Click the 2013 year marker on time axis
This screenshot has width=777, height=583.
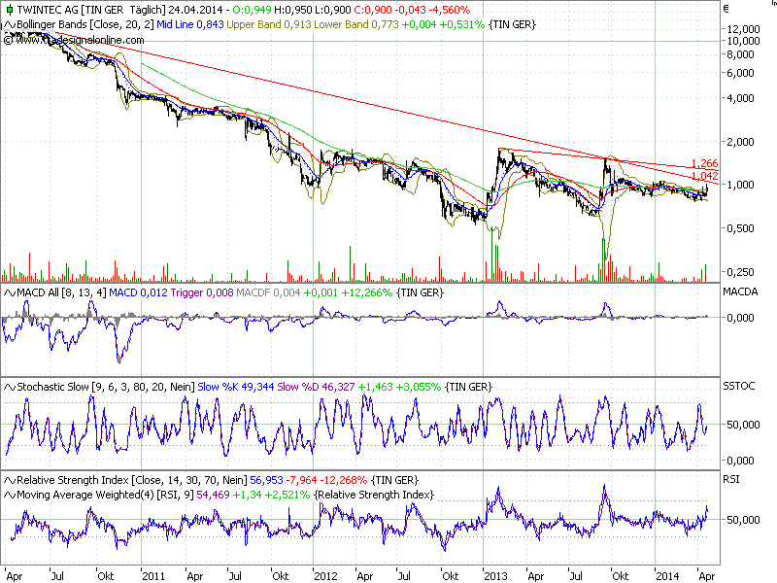click(495, 576)
